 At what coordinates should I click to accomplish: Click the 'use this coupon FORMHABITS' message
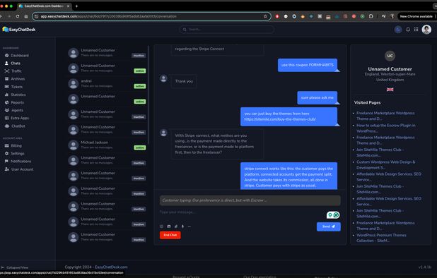tap(308, 65)
